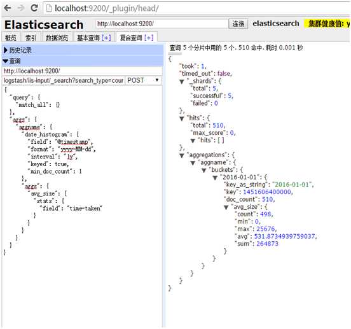The width and height of the screenshot is (351, 329).
Task: Click the 集群健康值 cluster health indicator
Action: click(327, 24)
